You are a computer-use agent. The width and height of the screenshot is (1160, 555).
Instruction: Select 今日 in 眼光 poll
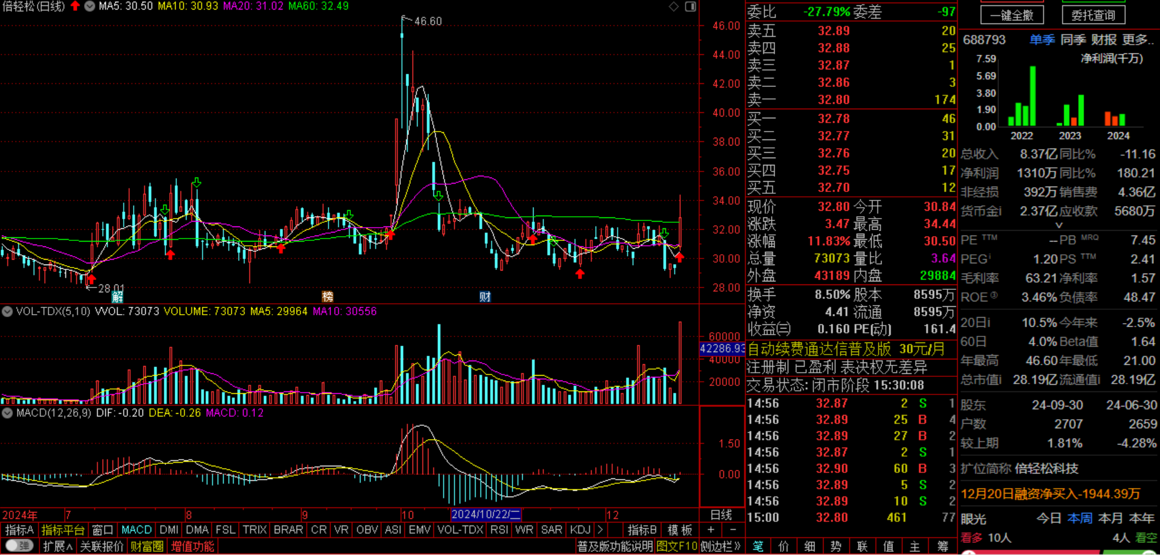1049,519
